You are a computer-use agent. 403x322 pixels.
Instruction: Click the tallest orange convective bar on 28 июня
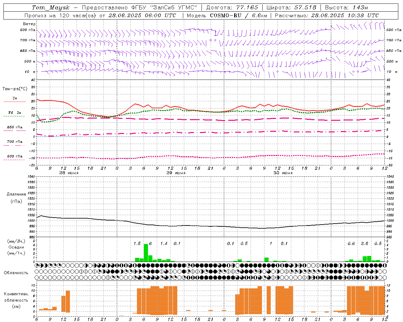(68, 302)
